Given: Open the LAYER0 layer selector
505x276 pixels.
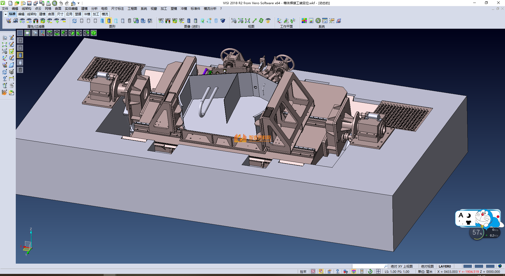Looking at the screenshot, I should coord(445,266).
